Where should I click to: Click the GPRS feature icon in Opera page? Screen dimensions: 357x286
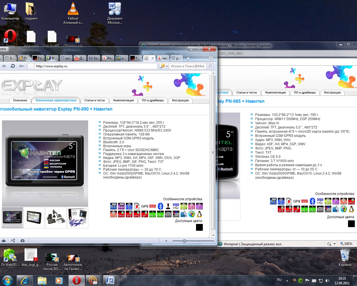point(153,206)
